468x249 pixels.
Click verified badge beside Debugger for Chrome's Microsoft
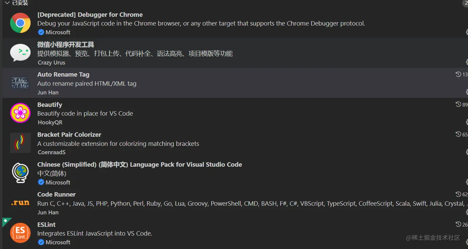tap(41, 32)
